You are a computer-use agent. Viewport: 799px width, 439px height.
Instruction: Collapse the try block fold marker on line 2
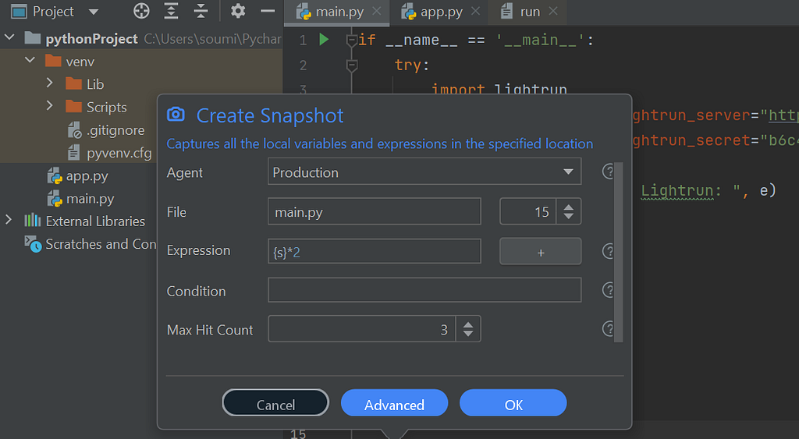(352, 65)
